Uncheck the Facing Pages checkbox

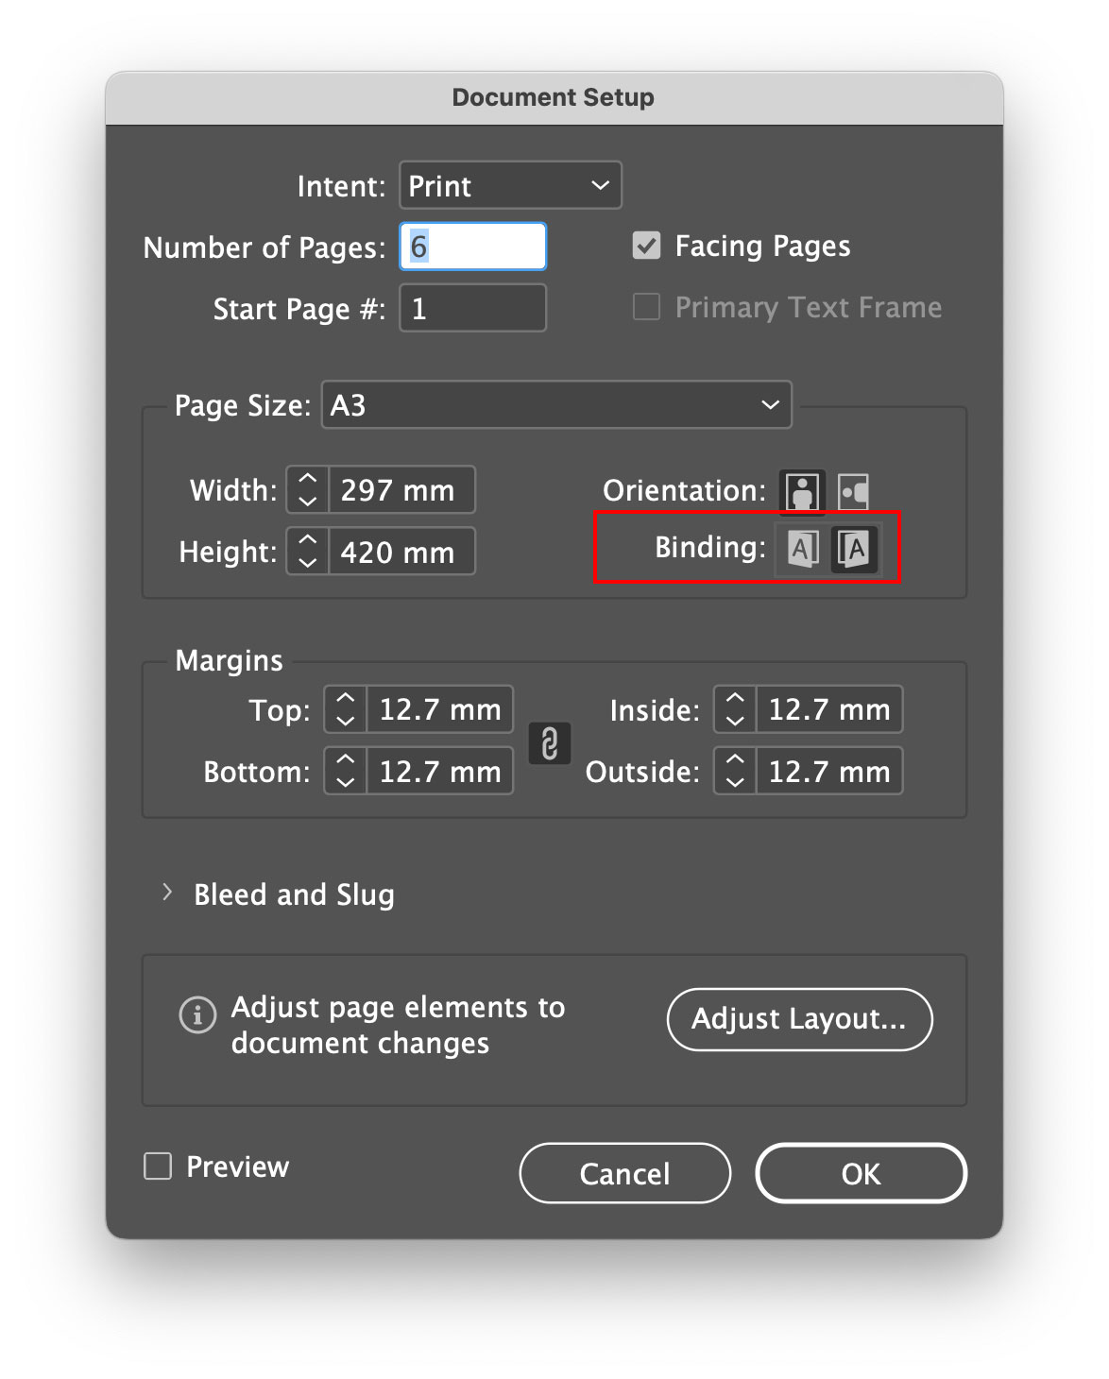click(x=646, y=246)
